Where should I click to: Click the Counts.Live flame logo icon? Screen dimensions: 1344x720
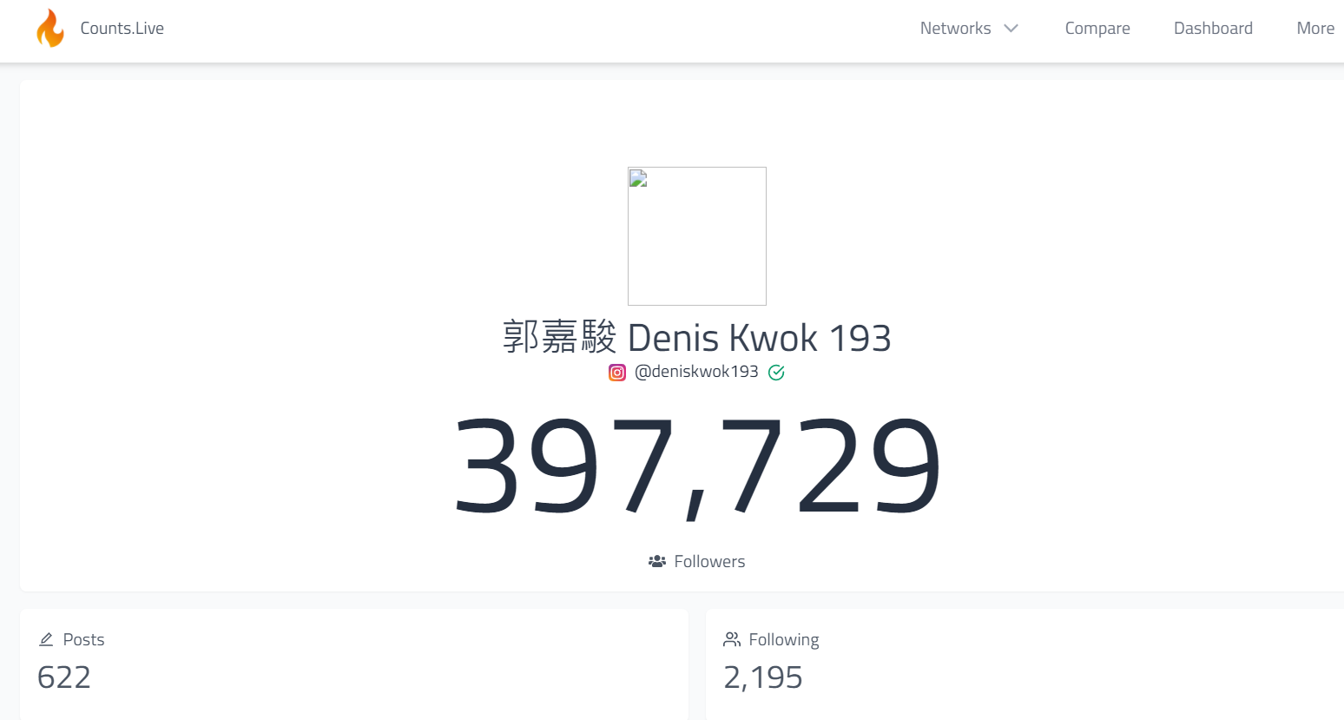(x=50, y=28)
